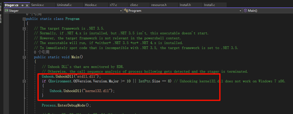The image size is (293, 114).
Task: Open the Program type dropdown arrow
Action: click(x=240, y=11)
